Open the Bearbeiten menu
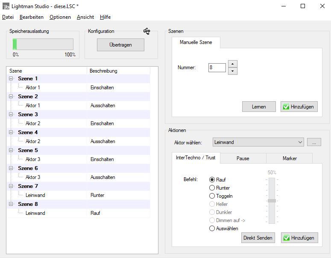331x258 pixels. (x=31, y=17)
